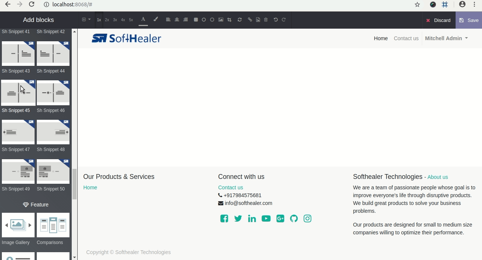Viewport: 482px width, 260px height.
Task: Open the Instagram social icon
Action: [307, 218]
